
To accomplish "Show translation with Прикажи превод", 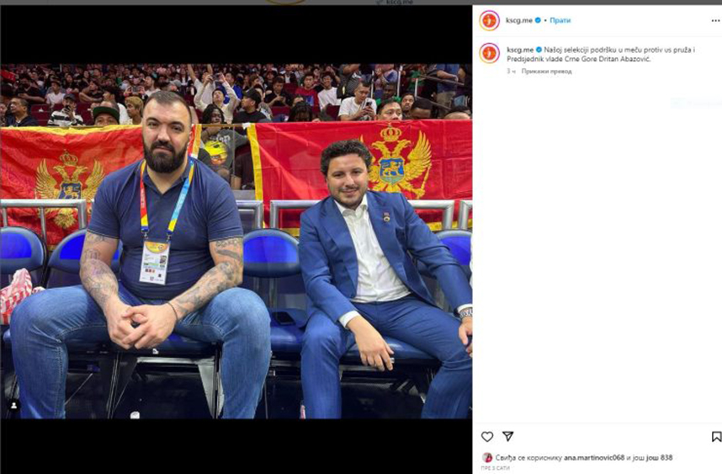I will tap(547, 71).
